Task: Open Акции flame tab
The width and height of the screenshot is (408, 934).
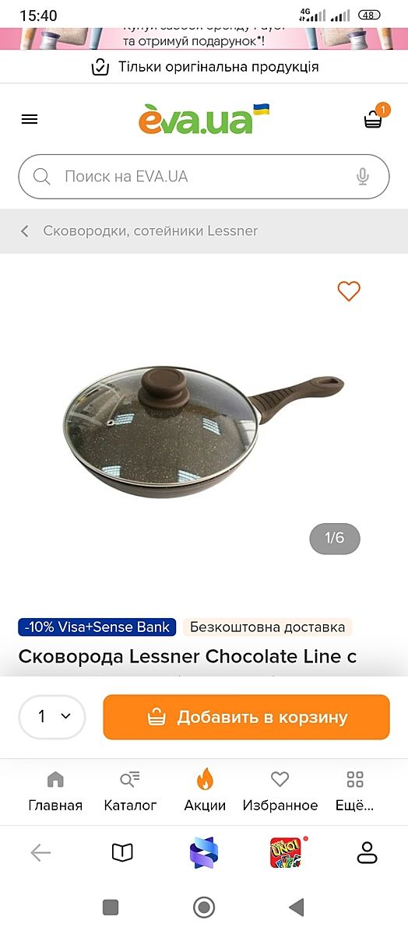Action: (205, 792)
